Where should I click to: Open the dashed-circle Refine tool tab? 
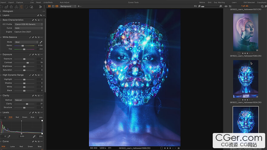[26, 7]
